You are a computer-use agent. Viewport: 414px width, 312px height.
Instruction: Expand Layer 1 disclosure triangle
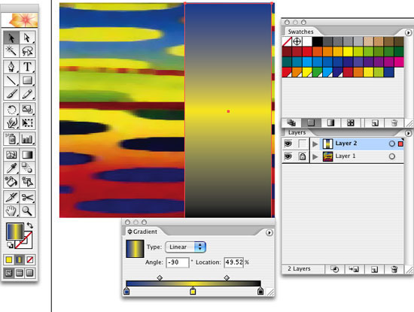click(x=315, y=156)
